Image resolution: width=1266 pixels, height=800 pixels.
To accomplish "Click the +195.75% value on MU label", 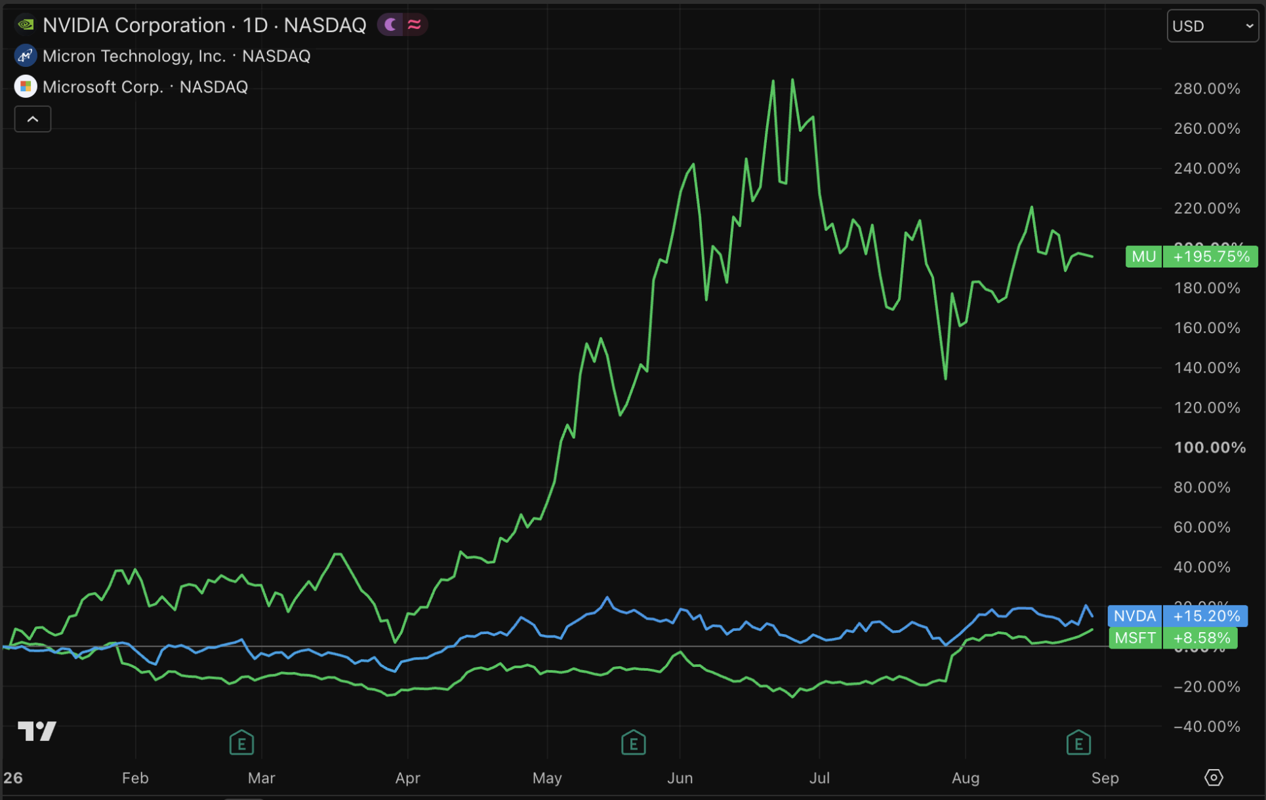I will coord(1211,256).
